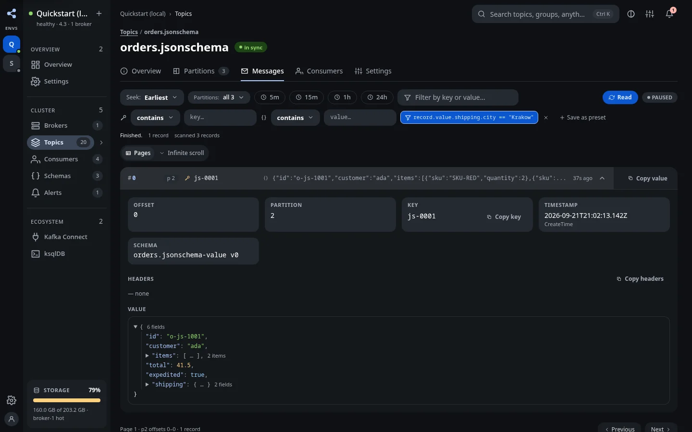Open the value contains operator dropdown
Image resolution: width=692 pixels, height=432 pixels.
point(295,118)
